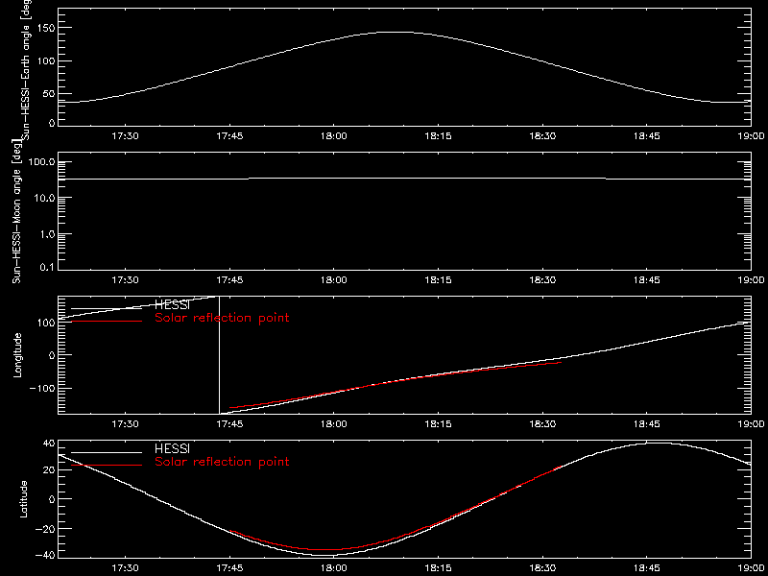Click 18:30 label under the Latitude plot
The height and width of the screenshot is (576, 768).
pyautogui.click(x=542, y=568)
